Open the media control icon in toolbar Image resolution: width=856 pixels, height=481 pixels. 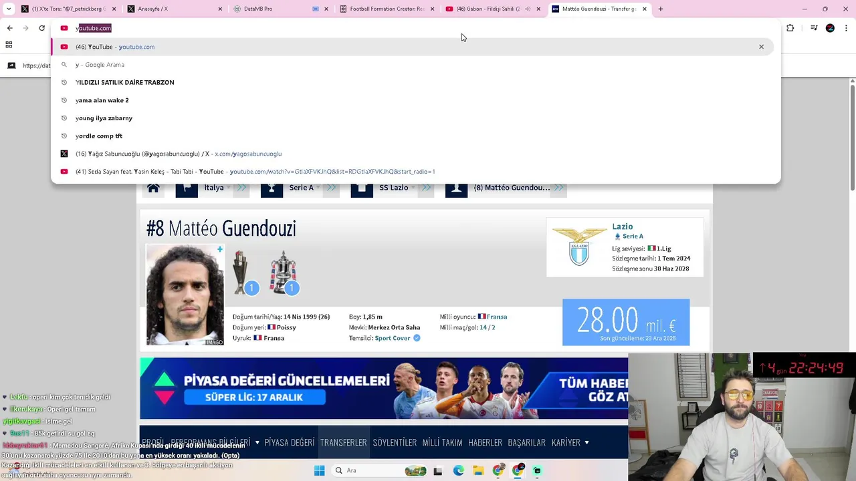click(814, 28)
